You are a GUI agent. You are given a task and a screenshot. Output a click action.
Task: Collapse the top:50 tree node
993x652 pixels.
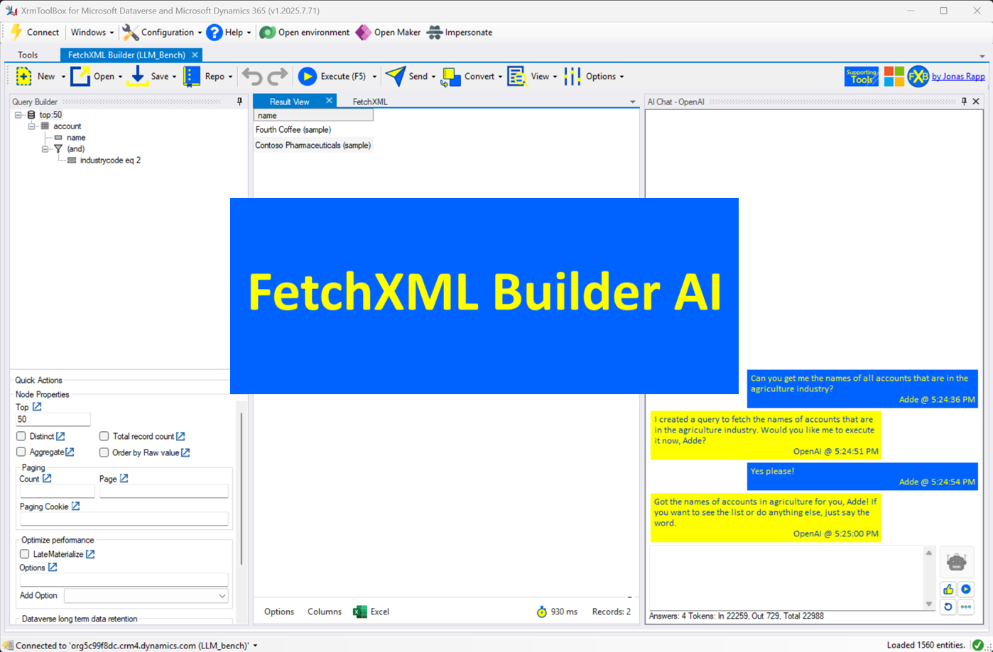(18, 115)
